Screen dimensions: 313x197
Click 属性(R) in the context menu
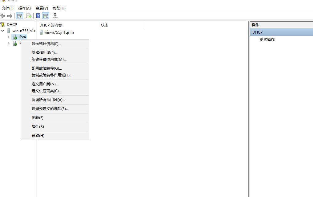[x=38, y=127]
